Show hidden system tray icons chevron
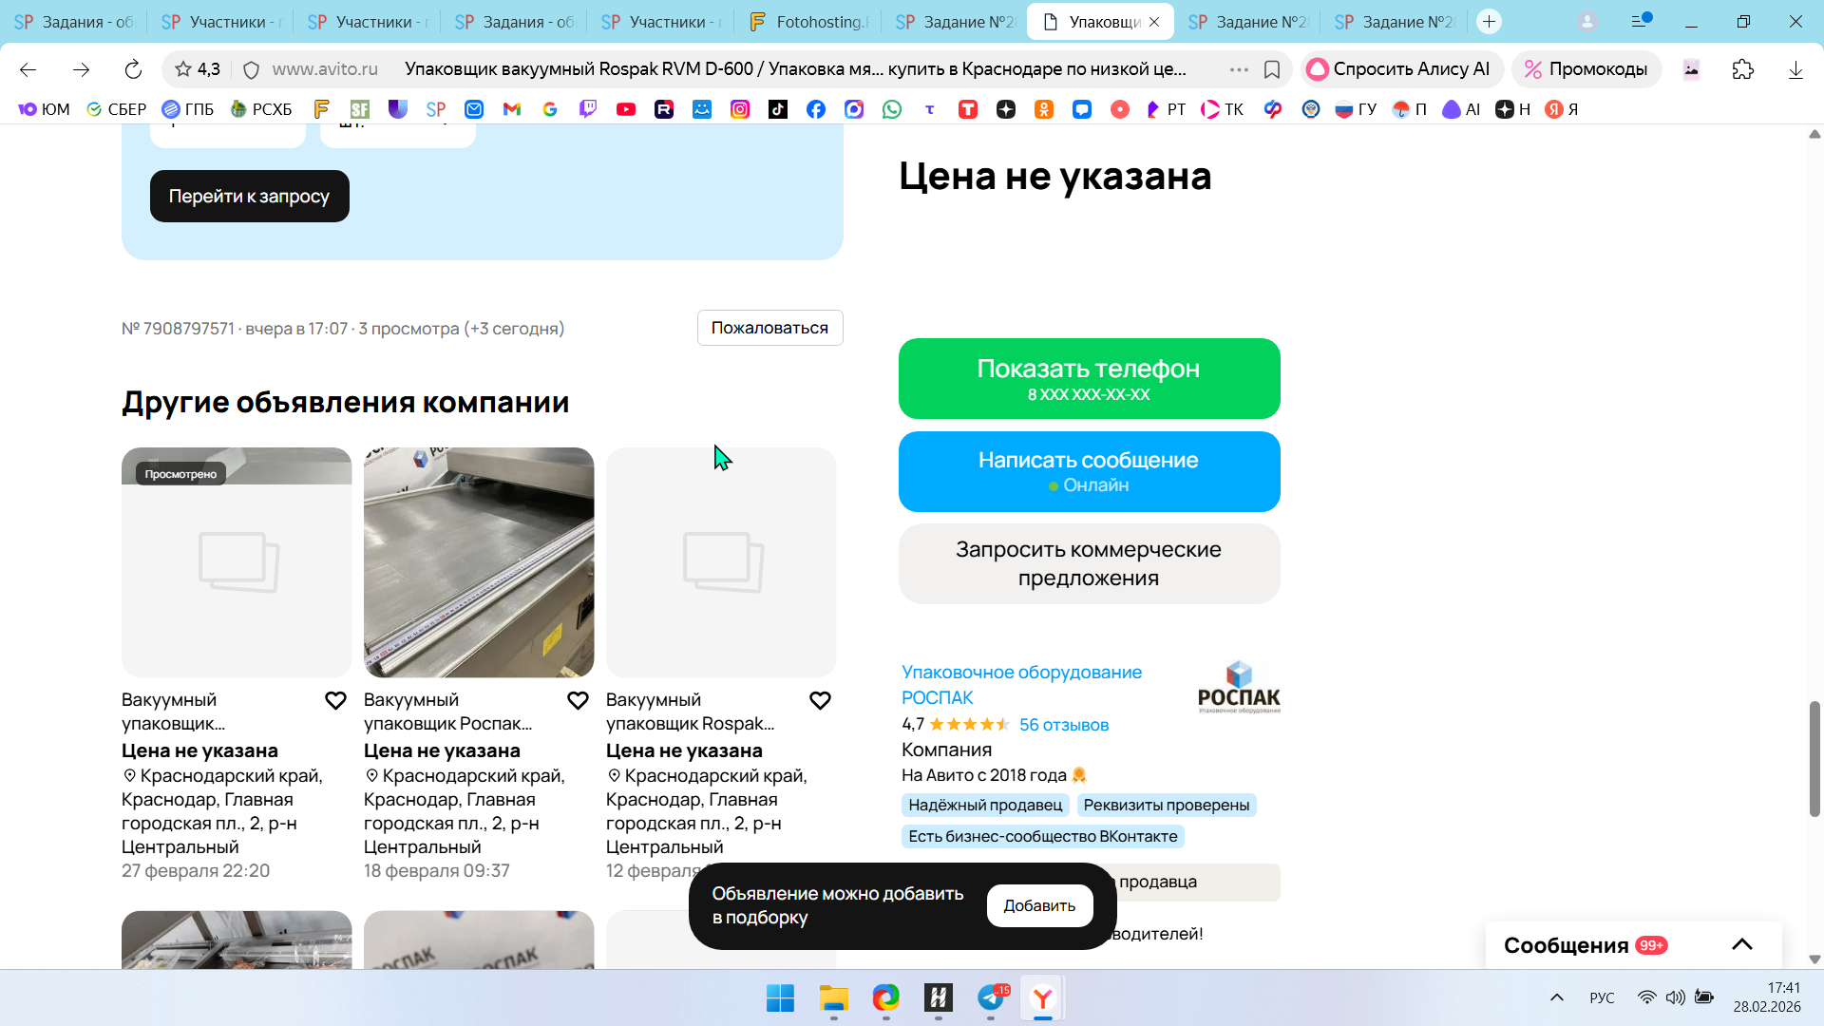Screen dimensions: 1824x1026 click(x=1556, y=997)
